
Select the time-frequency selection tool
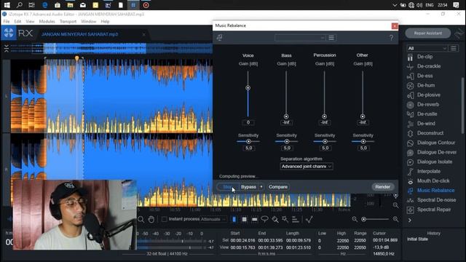(x=245, y=220)
